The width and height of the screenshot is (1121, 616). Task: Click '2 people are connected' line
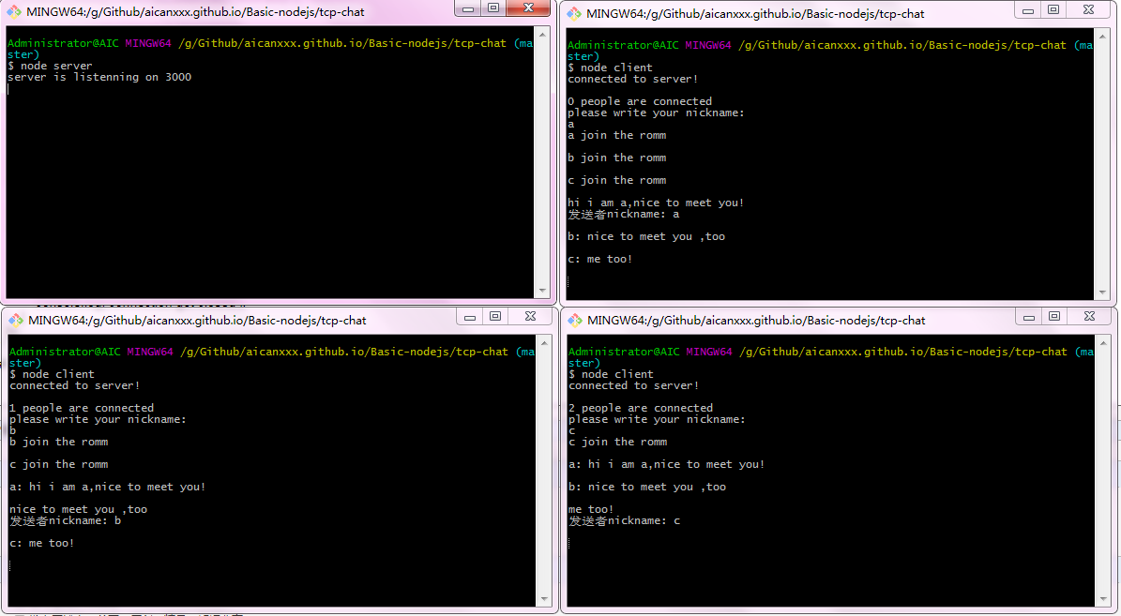point(641,408)
